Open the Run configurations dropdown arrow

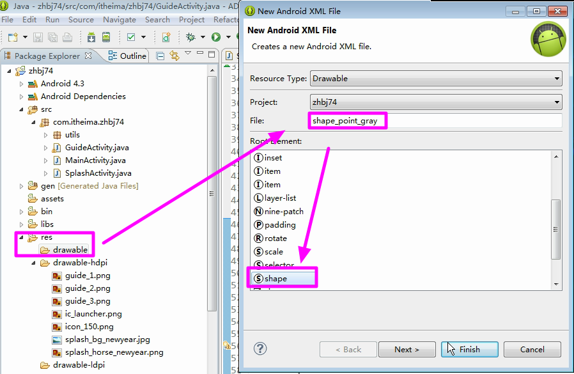tap(228, 37)
